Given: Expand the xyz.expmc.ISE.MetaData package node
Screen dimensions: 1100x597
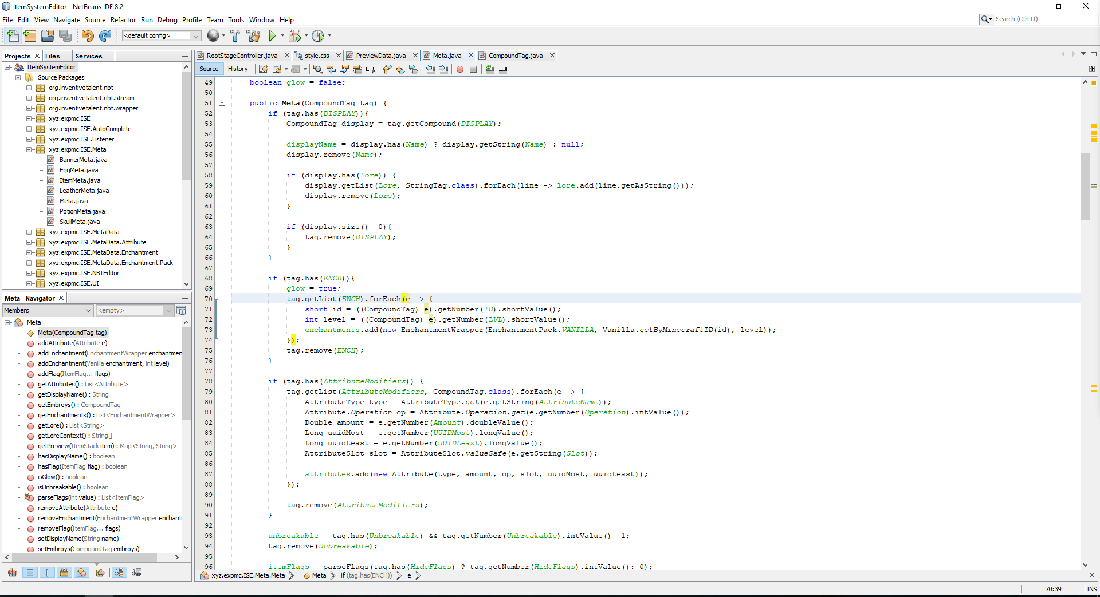Looking at the screenshot, I should (29, 232).
